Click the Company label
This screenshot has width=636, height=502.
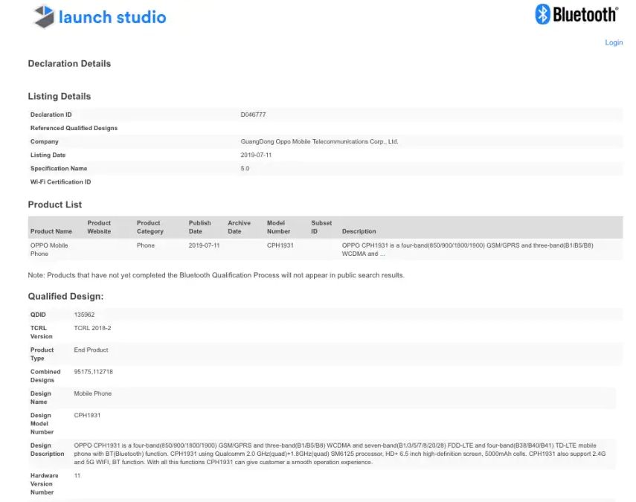44,141
